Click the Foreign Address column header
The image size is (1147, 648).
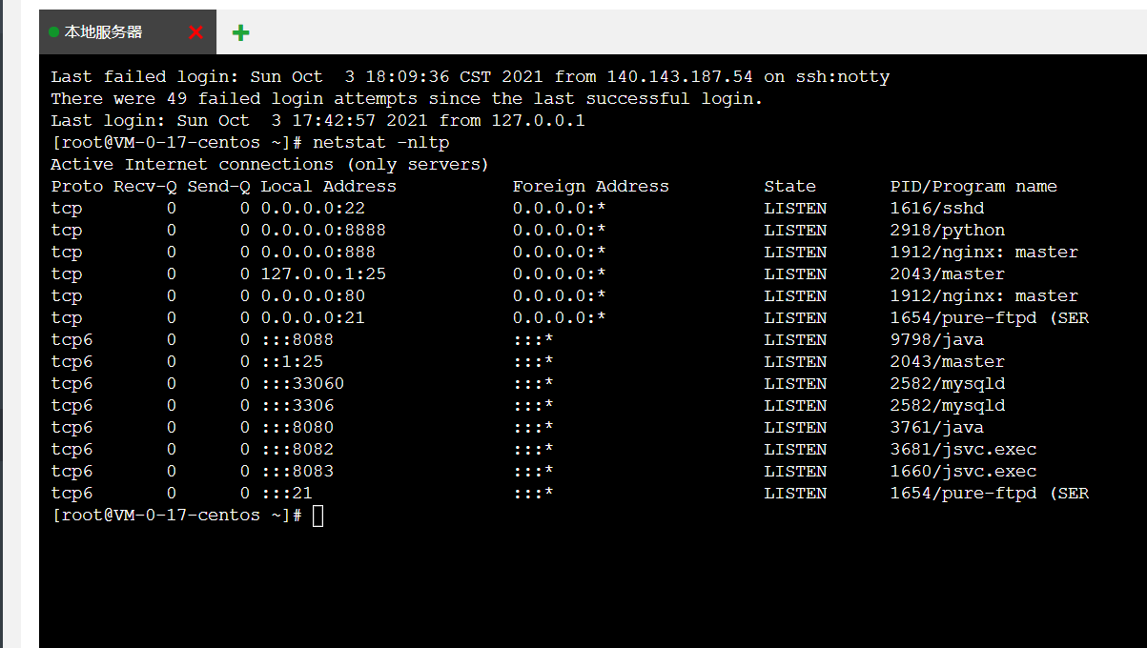[x=591, y=187]
